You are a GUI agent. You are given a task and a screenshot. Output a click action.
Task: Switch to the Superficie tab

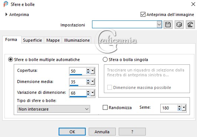32,40
